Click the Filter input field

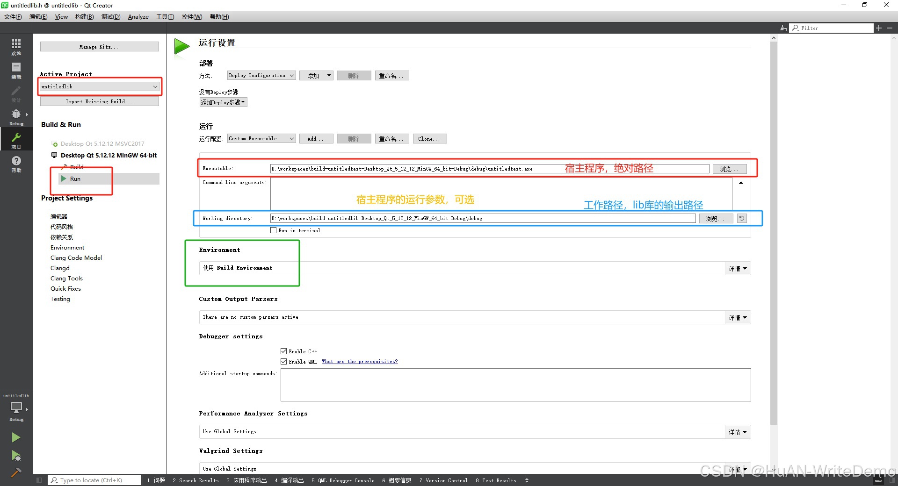(x=832, y=28)
